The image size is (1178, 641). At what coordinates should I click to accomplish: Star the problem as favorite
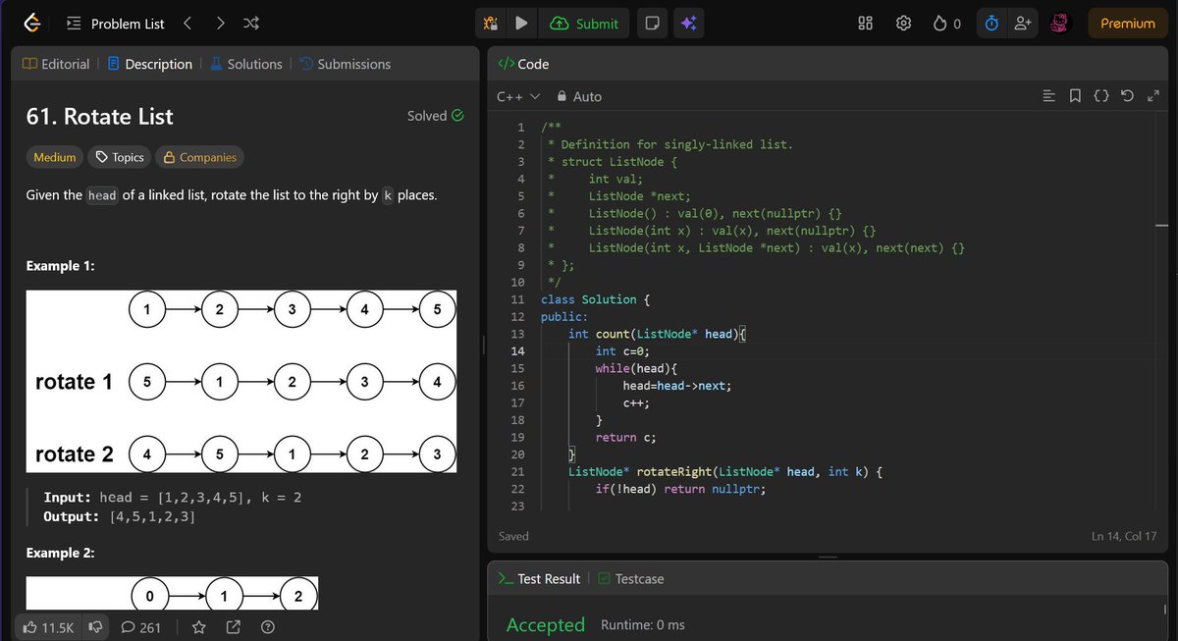pyautogui.click(x=199, y=627)
